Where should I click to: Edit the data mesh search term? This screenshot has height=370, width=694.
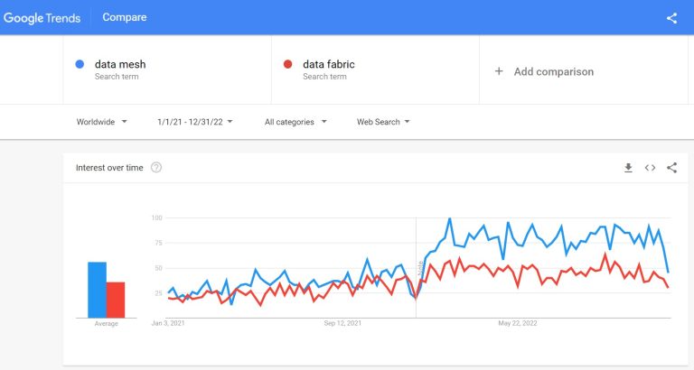[120, 64]
